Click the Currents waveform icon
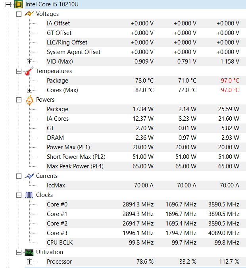This screenshot has width=246, height=268. coord(29,176)
